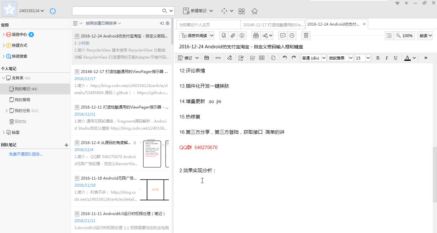Expand the 我的任务 folder

[7, 111]
